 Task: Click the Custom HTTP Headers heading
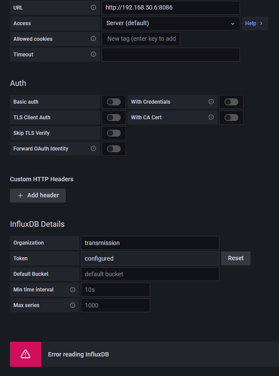(42, 179)
